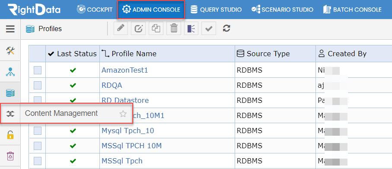The width and height of the screenshot is (392, 169).
Task: Click the green status check for RDQA
Action: [x=73, y=86]
